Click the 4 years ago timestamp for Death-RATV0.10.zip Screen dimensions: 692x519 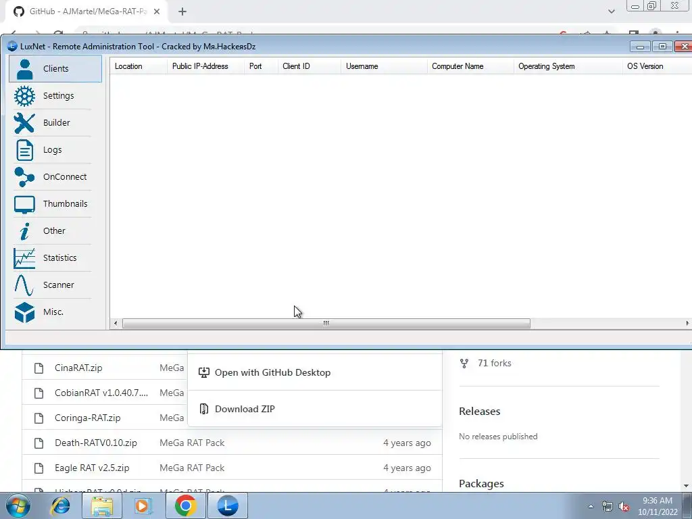point(407,443)
